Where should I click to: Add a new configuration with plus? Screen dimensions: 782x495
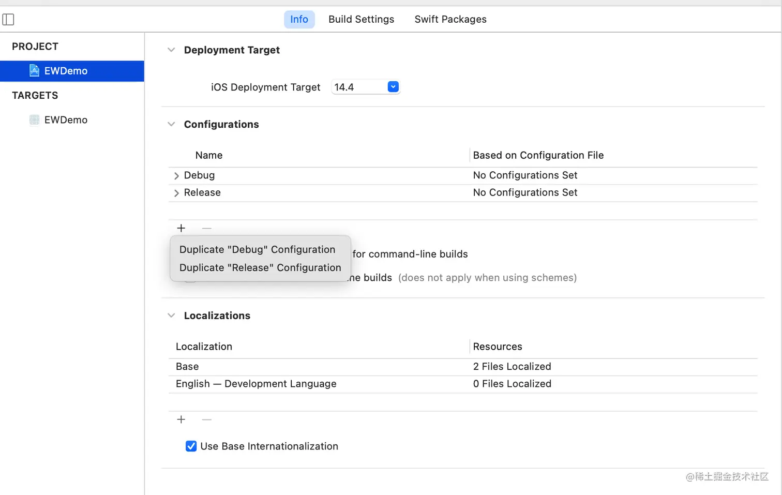(x=181, y=228)
